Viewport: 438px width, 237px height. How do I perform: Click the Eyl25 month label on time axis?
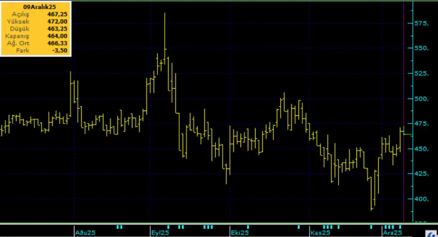point(160,233)
